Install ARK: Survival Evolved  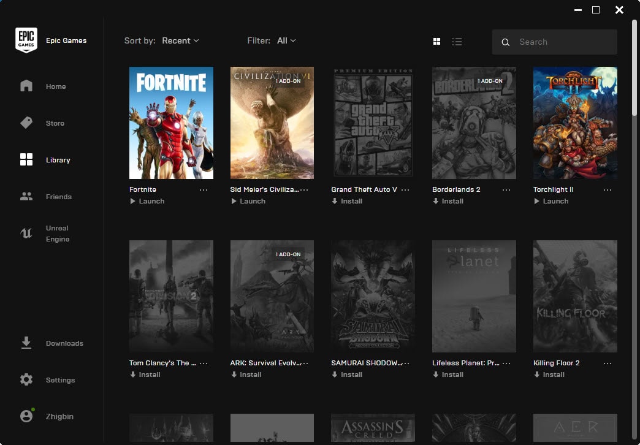(x=246, y=375)
